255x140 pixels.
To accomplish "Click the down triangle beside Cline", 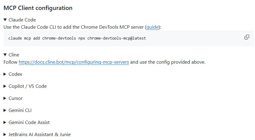I will coord(5,55).
